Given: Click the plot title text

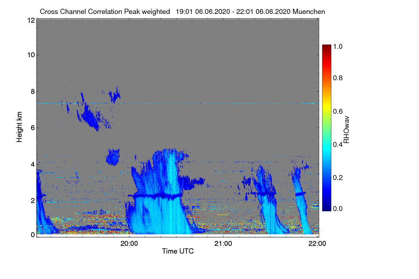Looking at the screenshot, I should [x=183, y=12].
